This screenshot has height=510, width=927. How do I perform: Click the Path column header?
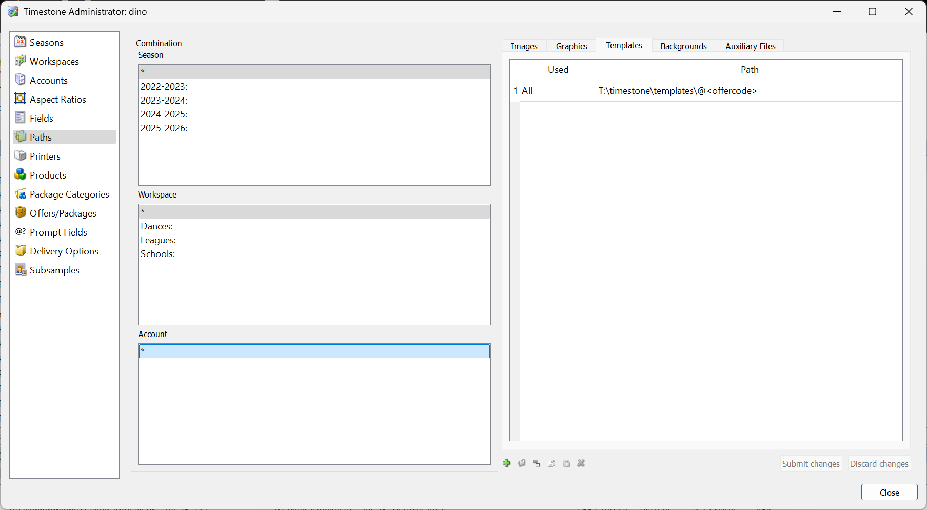pos(750,70)
